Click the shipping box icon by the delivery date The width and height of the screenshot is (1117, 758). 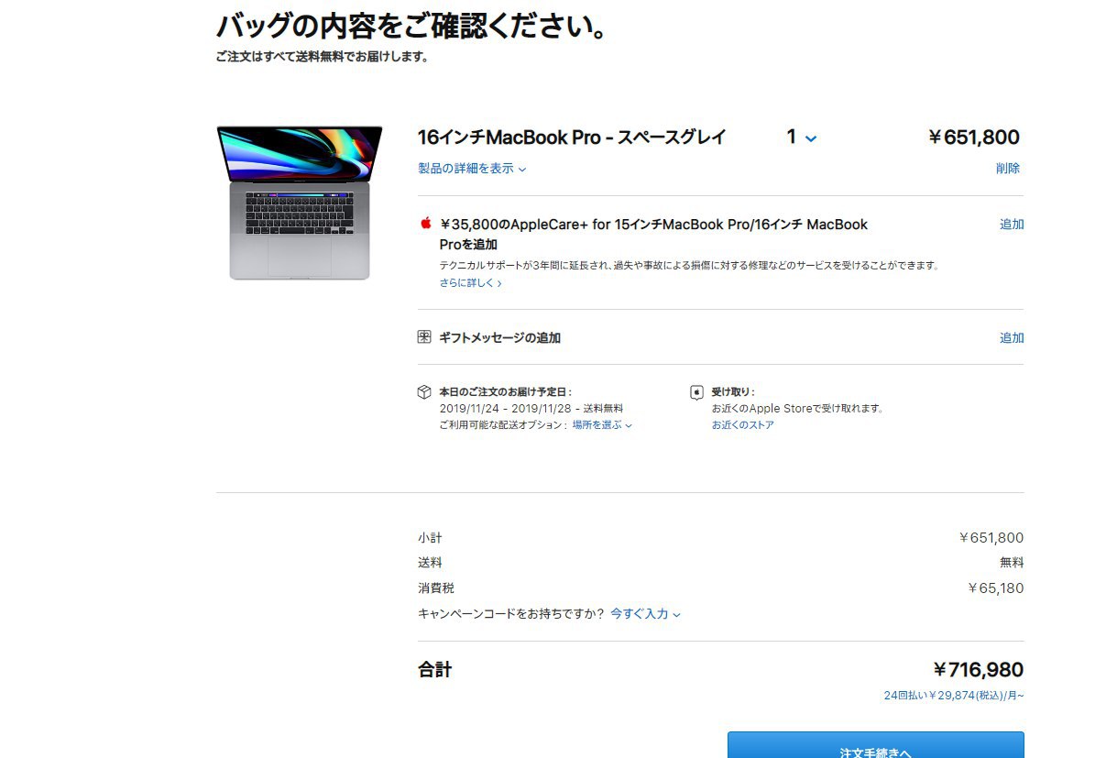click(424, 392)
